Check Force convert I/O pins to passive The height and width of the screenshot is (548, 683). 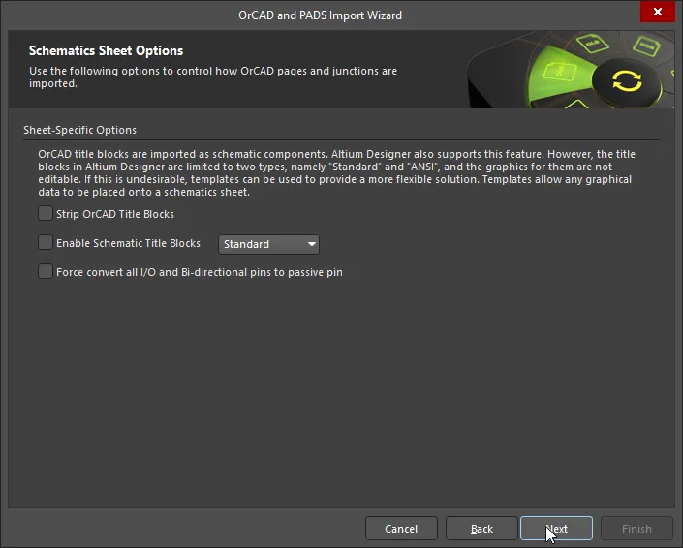click(46, 272)
